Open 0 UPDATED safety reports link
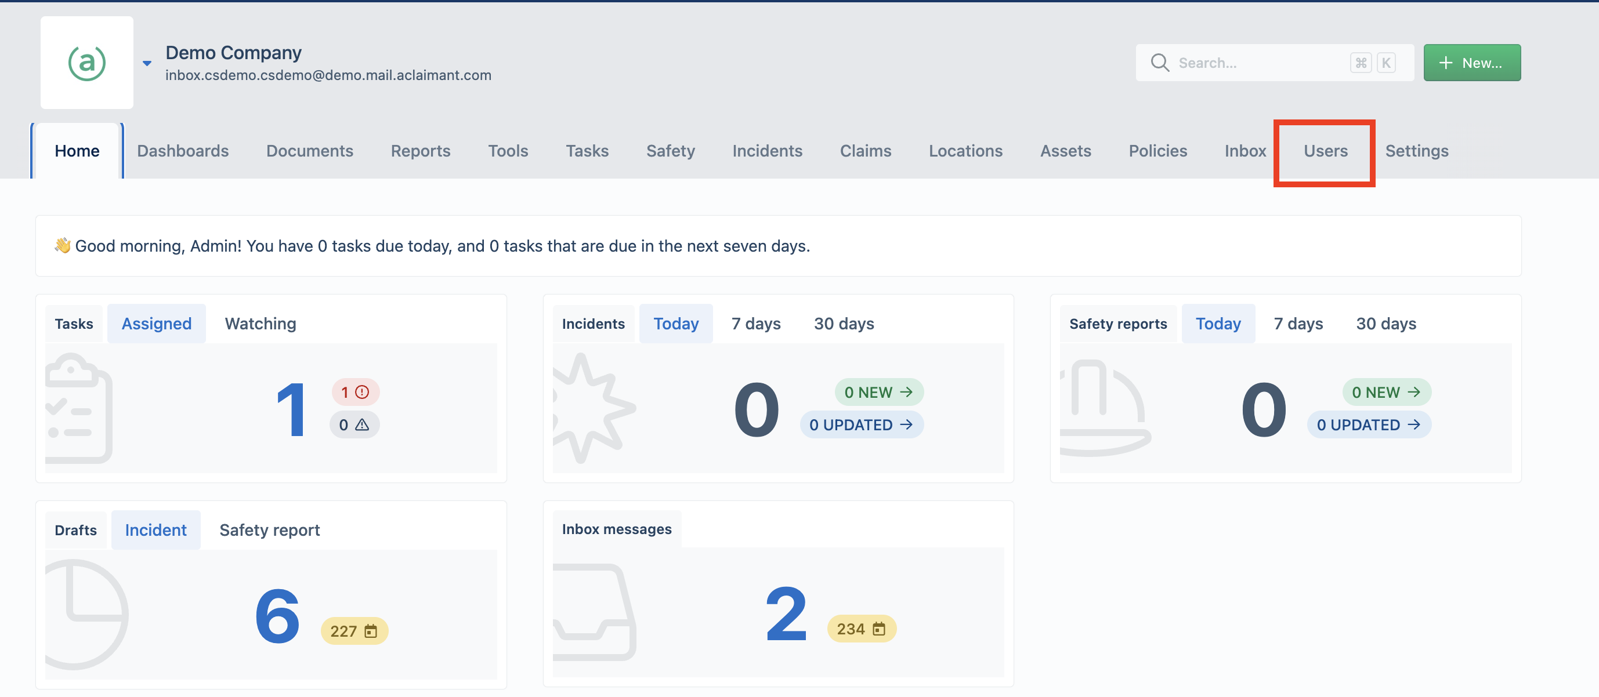Screen dimensions: 1599x697 coord(1369,425)
